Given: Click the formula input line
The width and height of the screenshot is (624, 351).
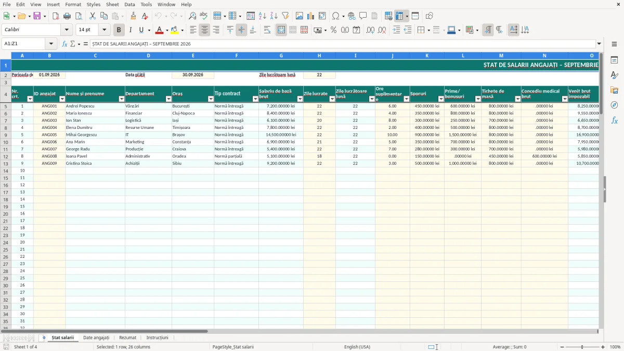Looking at the screenshot, I should tap(343, 44).
